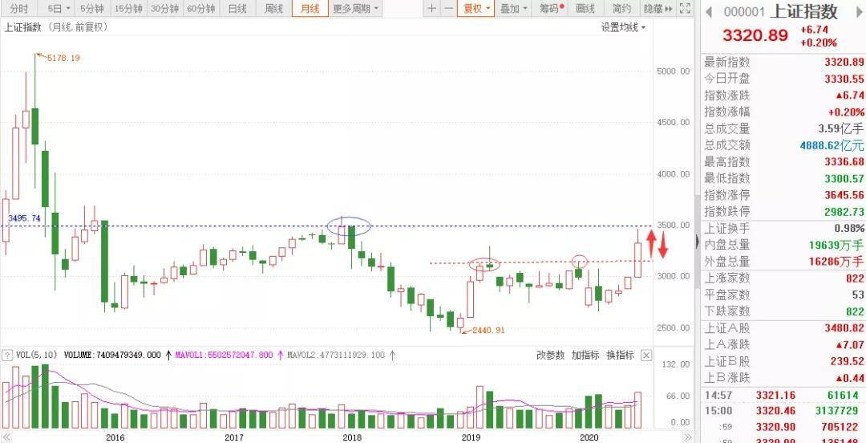Click the 换指标 change indicator link
866x443 pixels.
point(620,355)
